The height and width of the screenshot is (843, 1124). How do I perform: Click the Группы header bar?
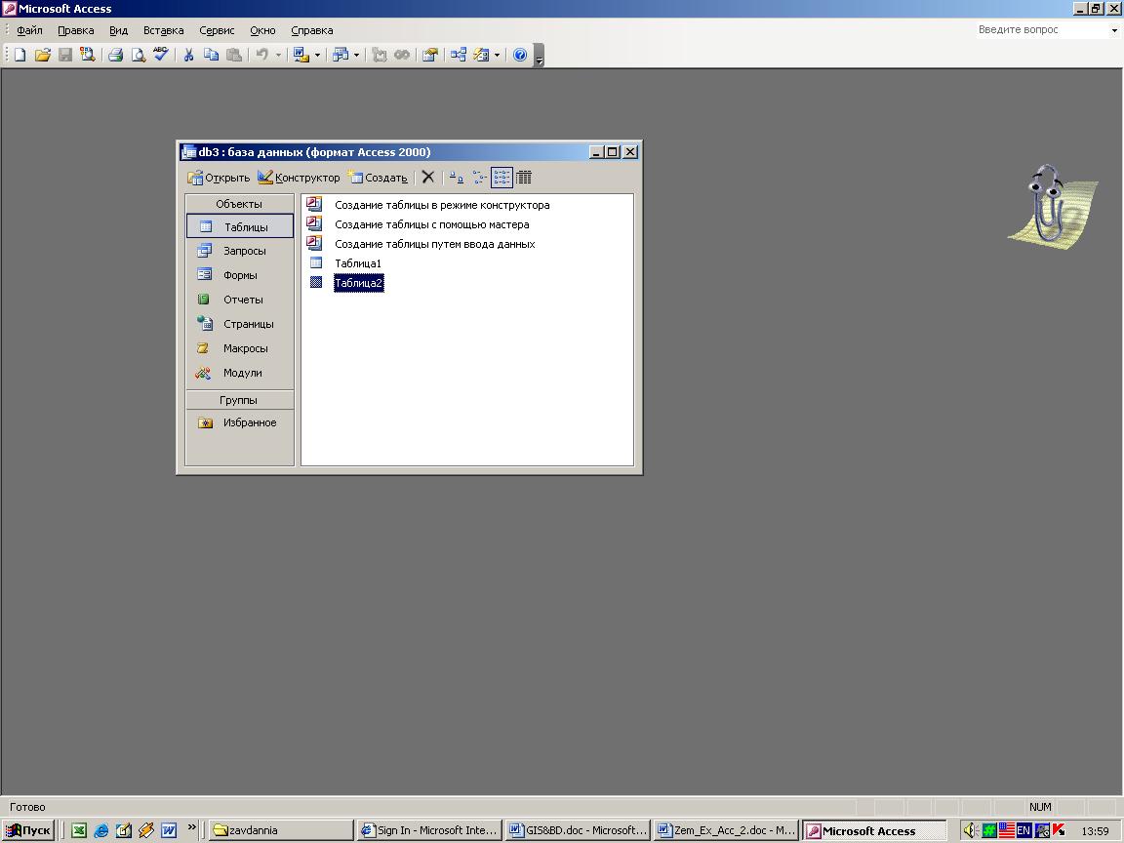[x=239, y=400]
